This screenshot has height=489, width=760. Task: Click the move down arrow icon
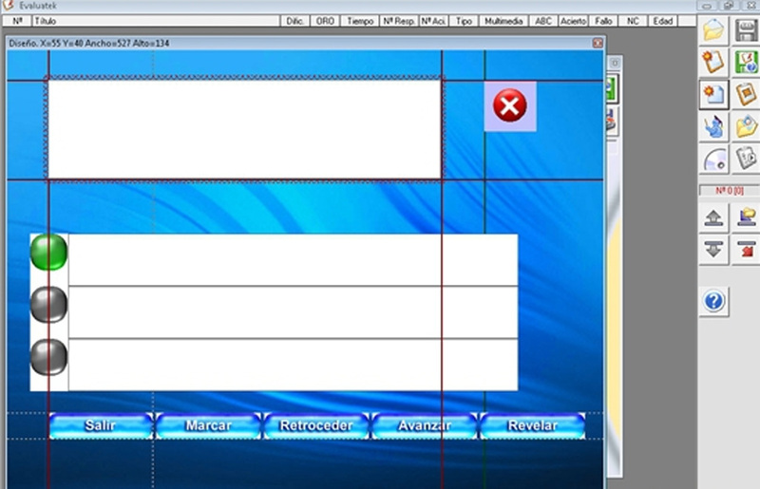(714, 251)
